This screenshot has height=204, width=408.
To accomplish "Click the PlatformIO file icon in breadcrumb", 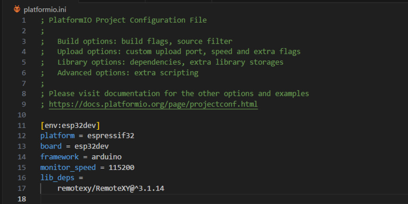I will coord(17,9).
